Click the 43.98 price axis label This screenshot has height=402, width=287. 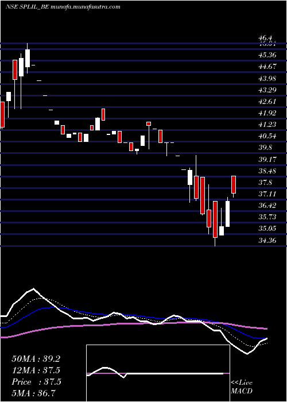coord(267,78)
